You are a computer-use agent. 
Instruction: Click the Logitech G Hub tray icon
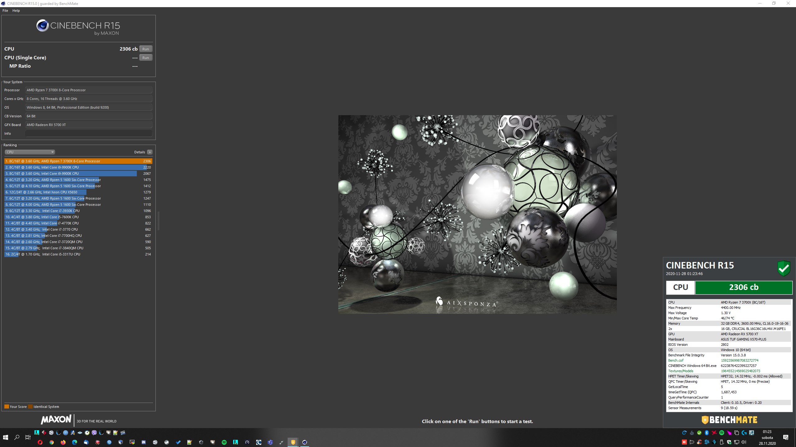pos(744,433)
